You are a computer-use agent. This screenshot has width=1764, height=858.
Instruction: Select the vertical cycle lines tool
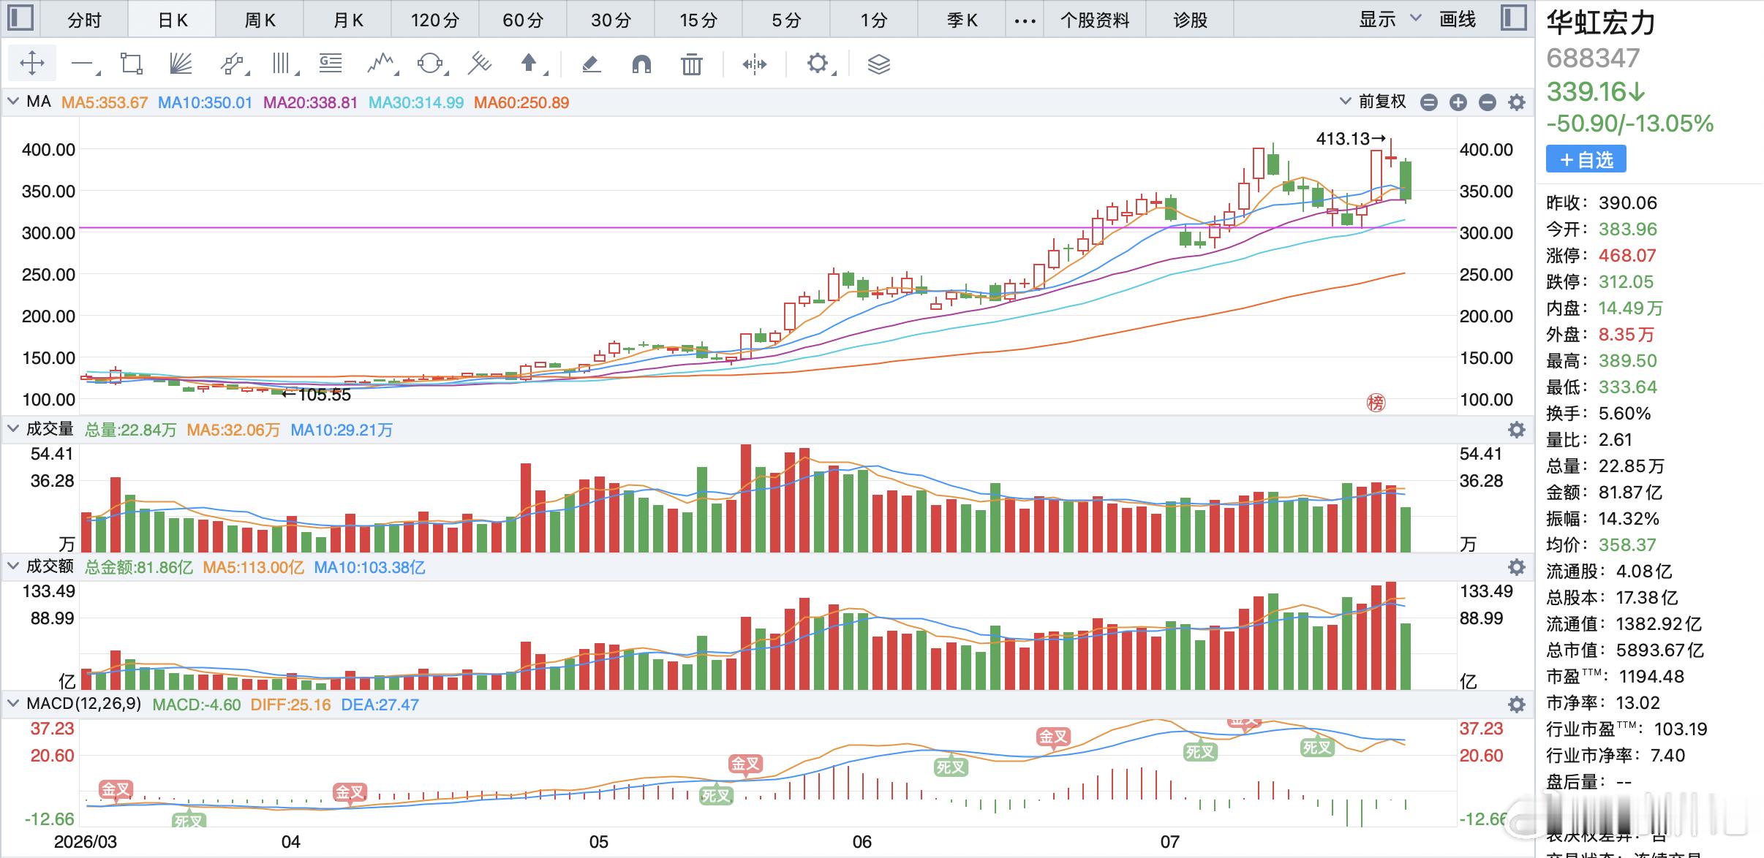(284, 64)
